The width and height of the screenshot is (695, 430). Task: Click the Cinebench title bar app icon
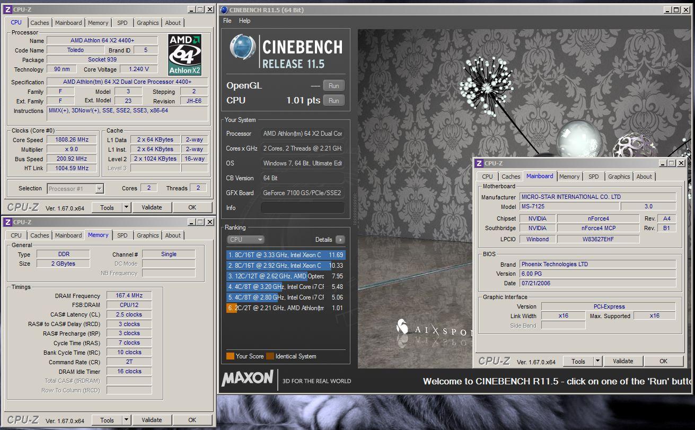tap(224, 10)
